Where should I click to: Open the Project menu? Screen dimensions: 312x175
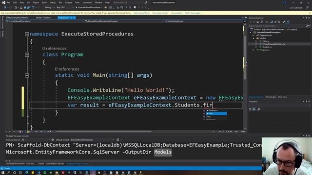tap(36, 2)
